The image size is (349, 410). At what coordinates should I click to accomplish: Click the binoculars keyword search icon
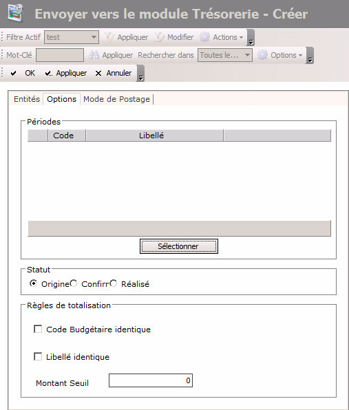pos(94,55)
